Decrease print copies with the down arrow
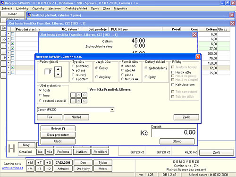The width and height of the screenshot is (236, 177). click(x=58, y=75)
